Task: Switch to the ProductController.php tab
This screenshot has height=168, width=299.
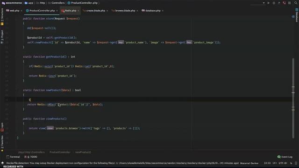Action: click(x=42, y=11)
